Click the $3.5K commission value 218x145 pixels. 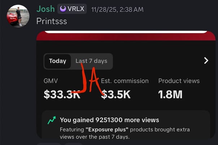click(116, 94)
